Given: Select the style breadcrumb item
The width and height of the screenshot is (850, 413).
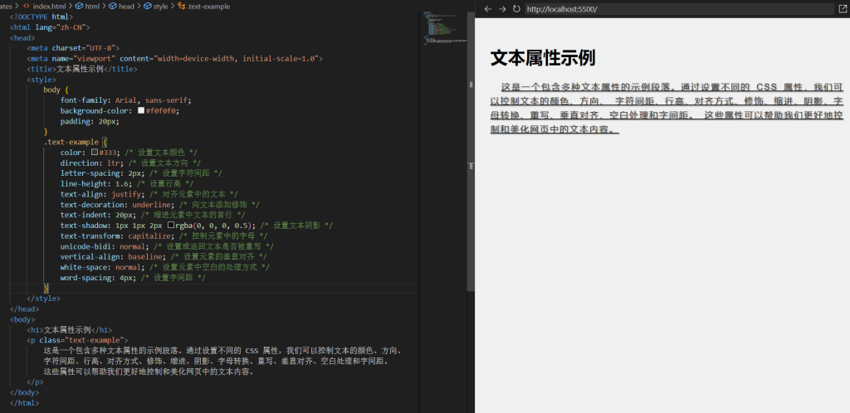Looking at the screenshot, I should click(159, 6).
